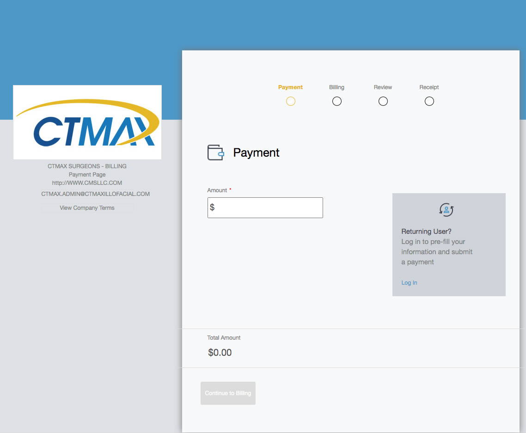This screenshot has width=526, height=433.
Task: Click the Returning User info panel
Action: click(x=448, y=244)
